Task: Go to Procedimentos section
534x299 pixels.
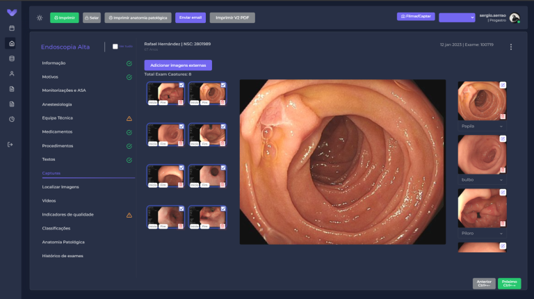Action: tap(58, 146)
